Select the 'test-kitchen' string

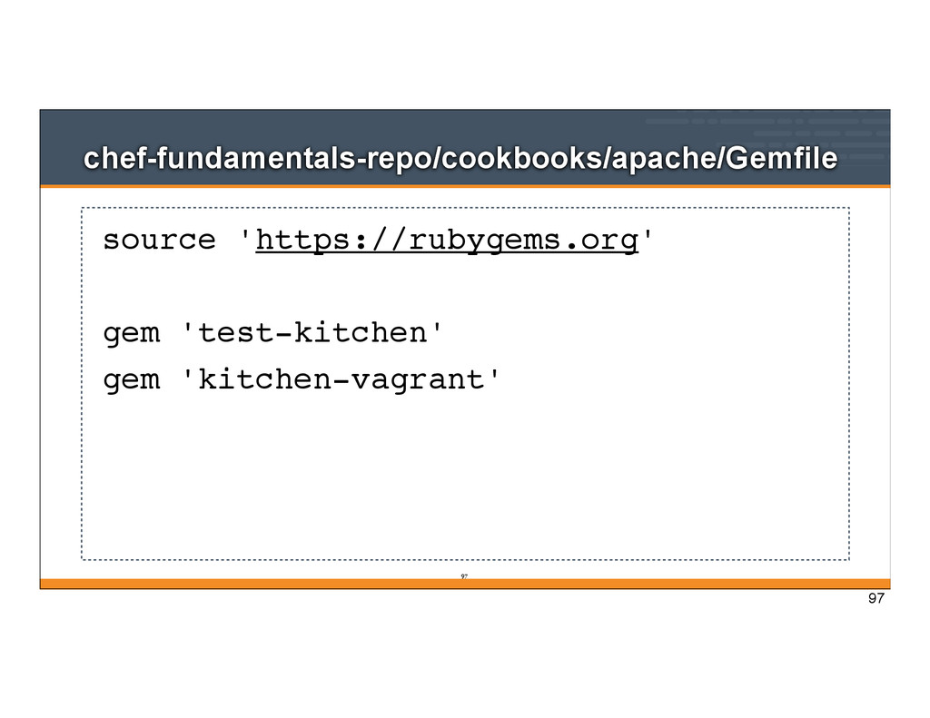[x=312, y=332]
